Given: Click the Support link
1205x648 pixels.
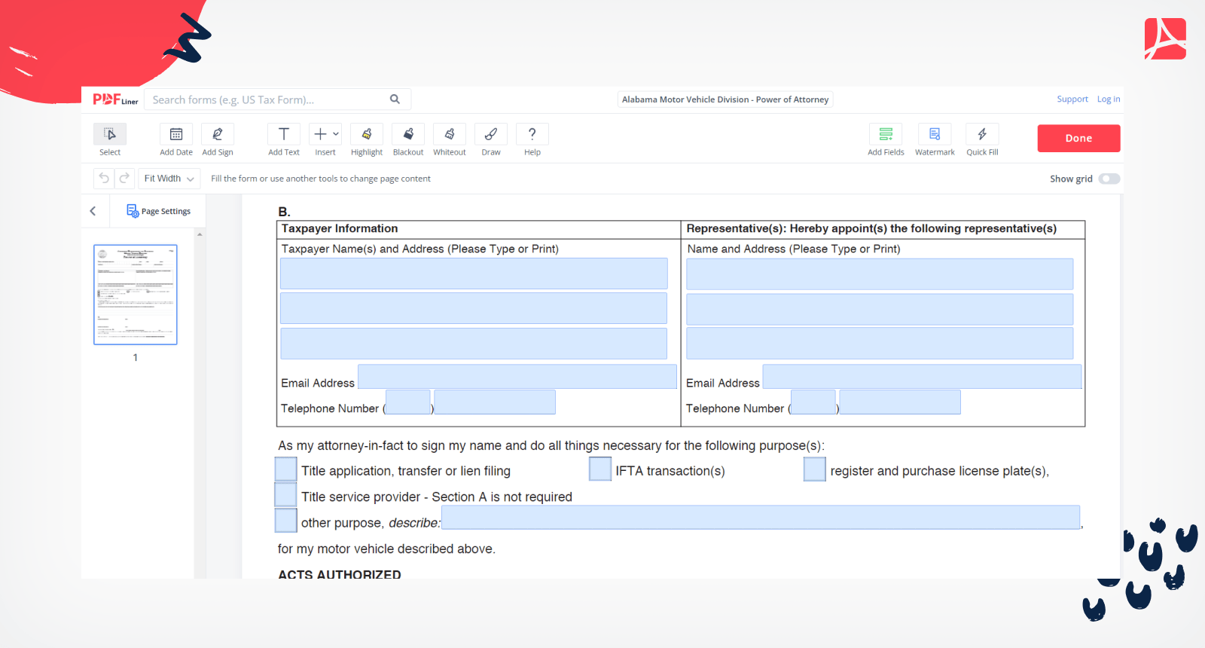Looking at the screenshot, I should click(x=1072, y=99).
